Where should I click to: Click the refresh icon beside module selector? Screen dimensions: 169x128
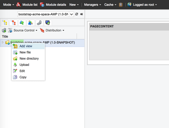77,14
